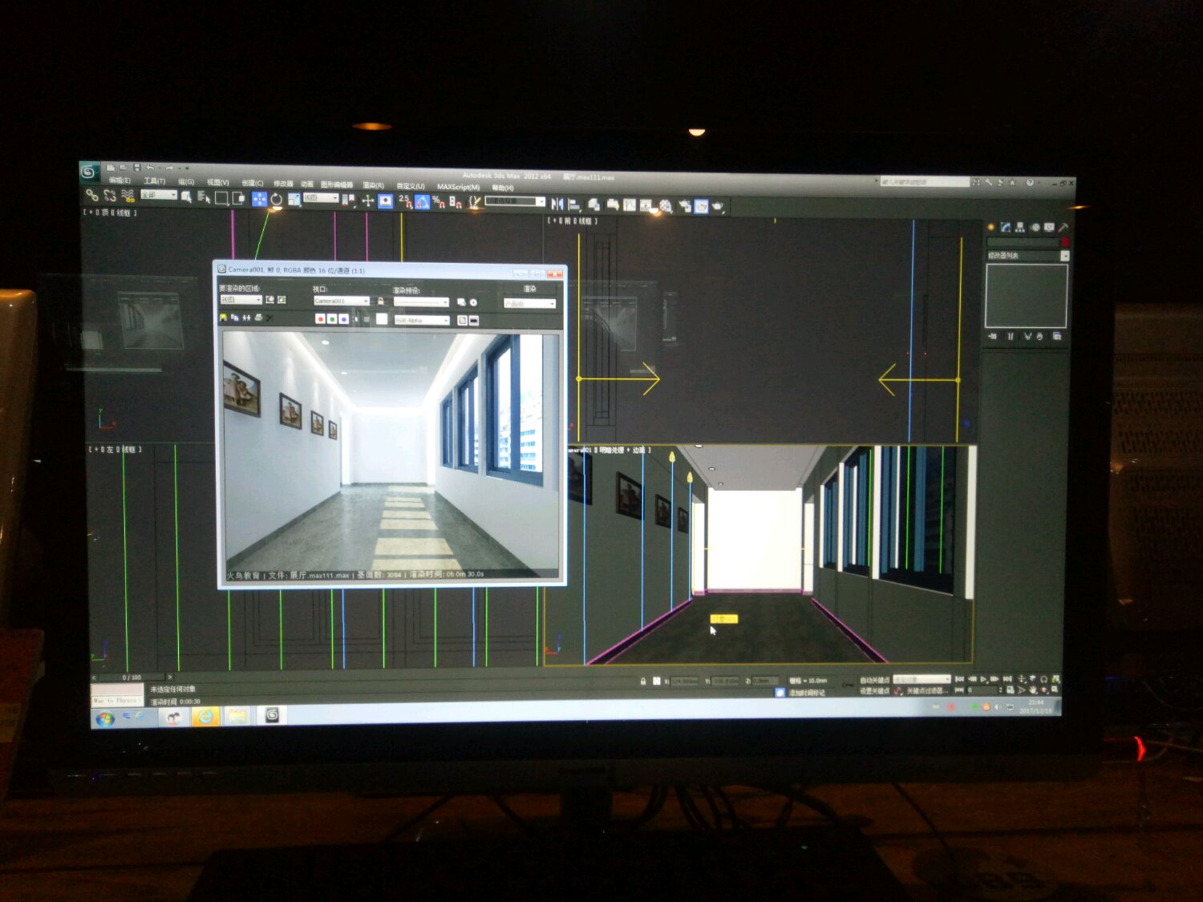Toggle the red channel display

(320, 319)
